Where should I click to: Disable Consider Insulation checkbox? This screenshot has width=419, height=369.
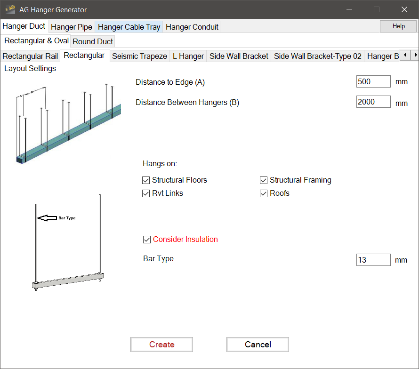147,240
